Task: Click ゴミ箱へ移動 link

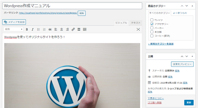Action: (x=154, y=103)
